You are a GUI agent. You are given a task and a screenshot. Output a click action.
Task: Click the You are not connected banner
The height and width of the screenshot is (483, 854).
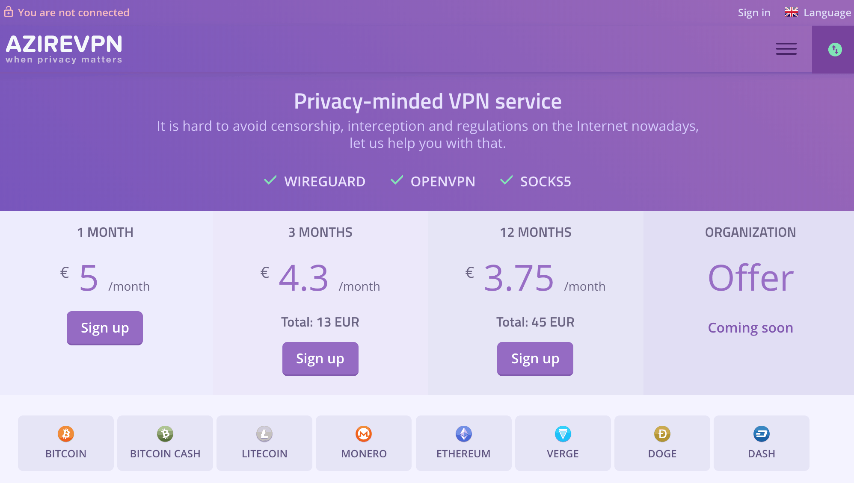pyautogui.click(x=74, y=12)
